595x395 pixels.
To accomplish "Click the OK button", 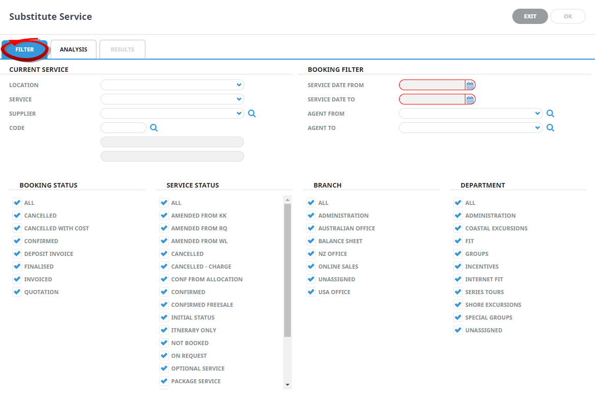I will tap(567, 16).
